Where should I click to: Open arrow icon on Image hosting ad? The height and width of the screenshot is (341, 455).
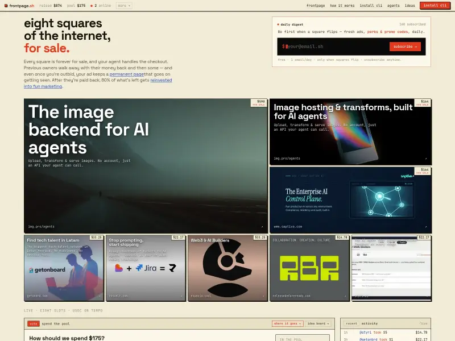click(x=425, y=159)
